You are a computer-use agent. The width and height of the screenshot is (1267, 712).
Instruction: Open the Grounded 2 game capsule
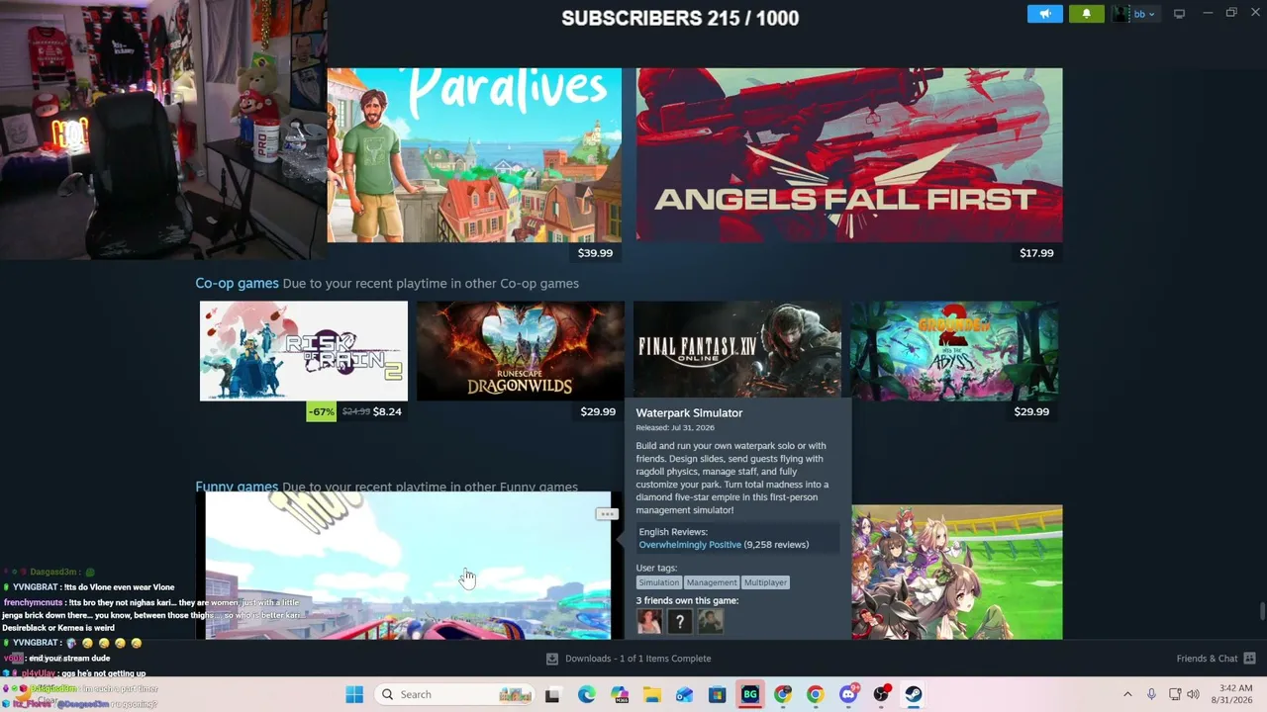954,351
